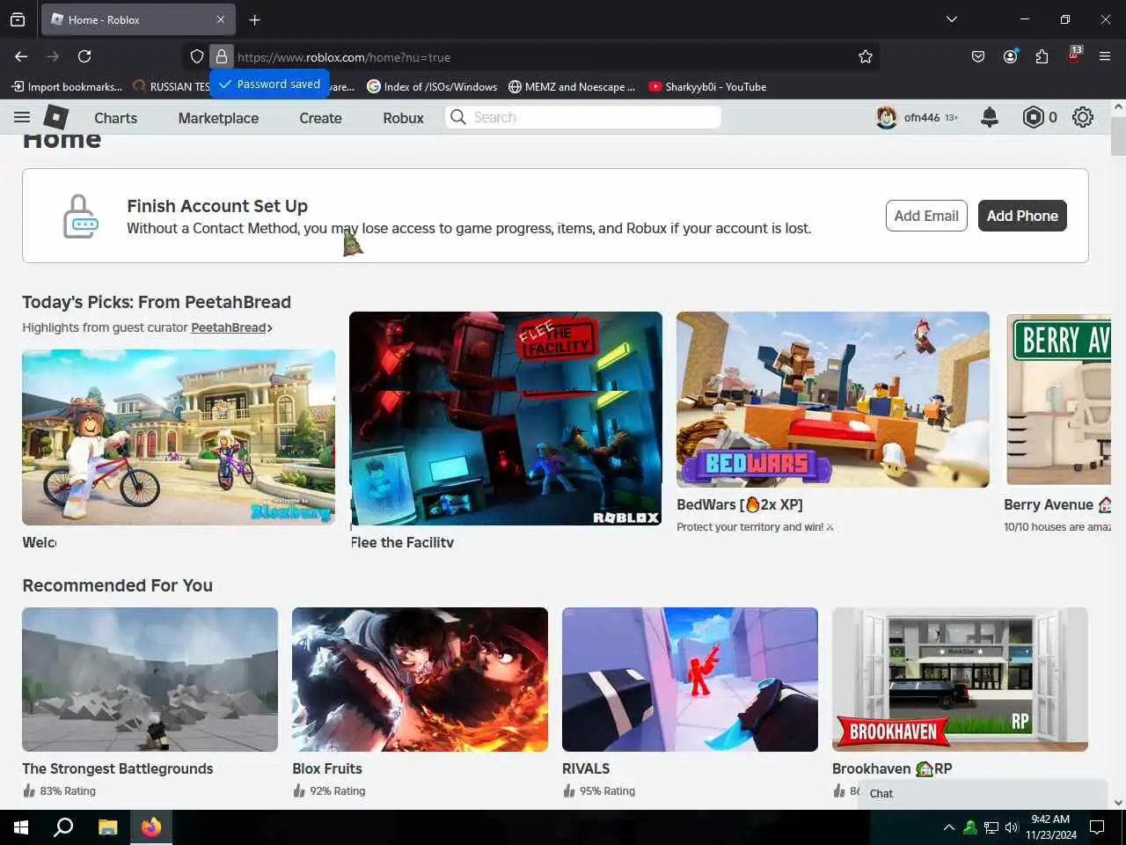Open the list all tabs dropdown
This screenshot has height=845, width=1126.
(x=952, y=18)
